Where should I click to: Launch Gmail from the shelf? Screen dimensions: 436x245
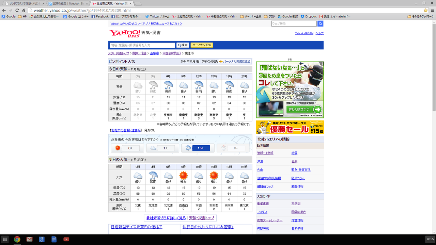coord(29,239)
